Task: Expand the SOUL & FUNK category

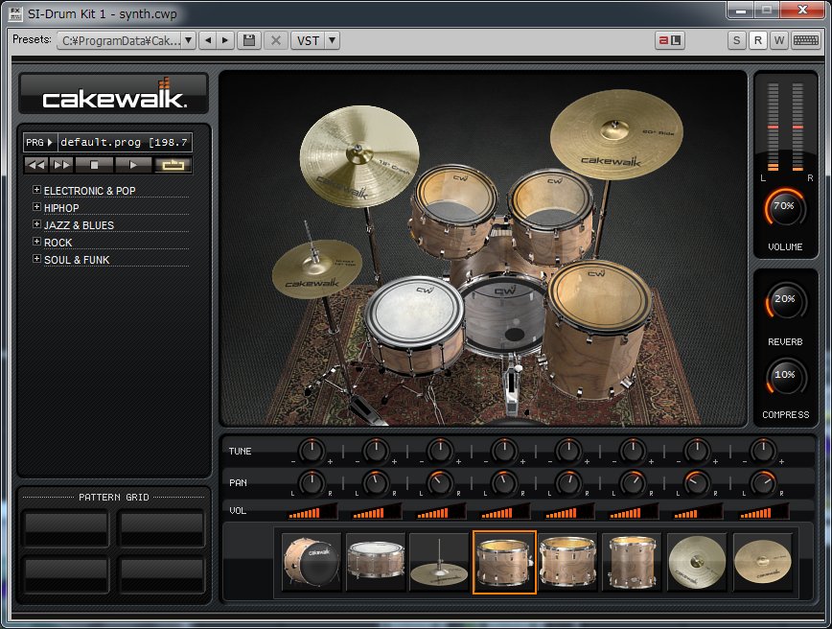Action: tap(36, 259)
